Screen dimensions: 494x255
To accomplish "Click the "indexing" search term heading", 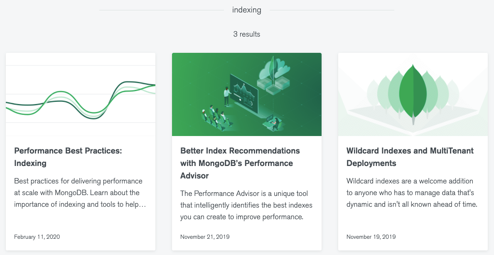I will [247, 10].
